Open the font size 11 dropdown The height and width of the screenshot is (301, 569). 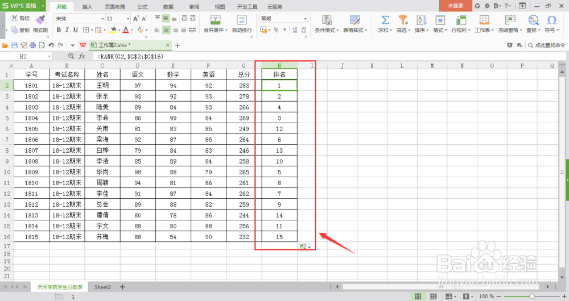(127, 19)
